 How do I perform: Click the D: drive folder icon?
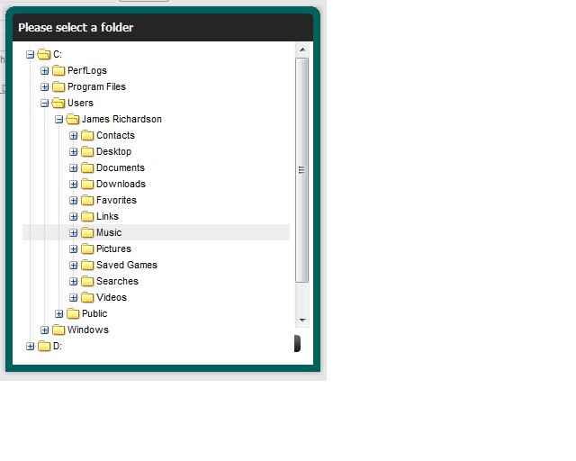pyautogui.click(x=44, y=346)
